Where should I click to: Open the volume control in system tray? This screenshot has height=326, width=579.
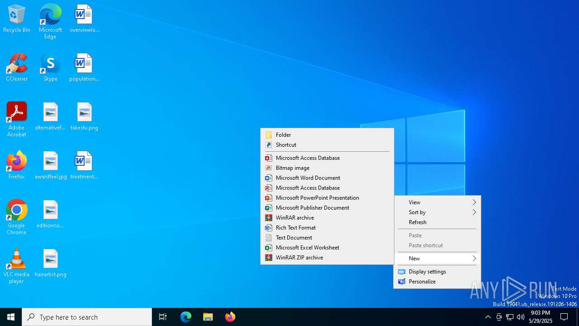pos(521,317)
